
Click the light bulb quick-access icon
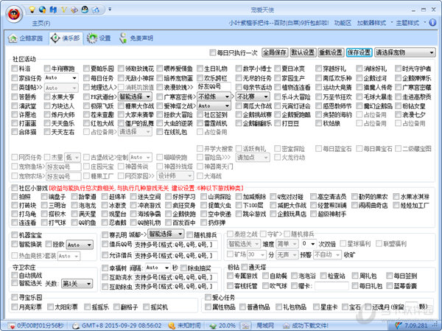pyautogui.click(x=32, y=10)
